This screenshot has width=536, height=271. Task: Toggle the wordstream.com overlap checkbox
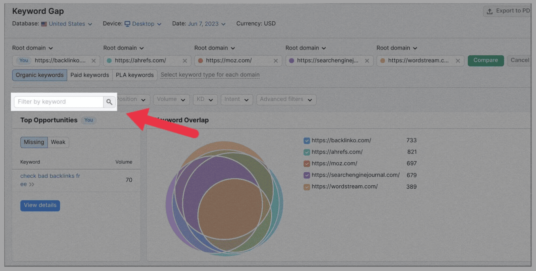(x=307, y=187)
